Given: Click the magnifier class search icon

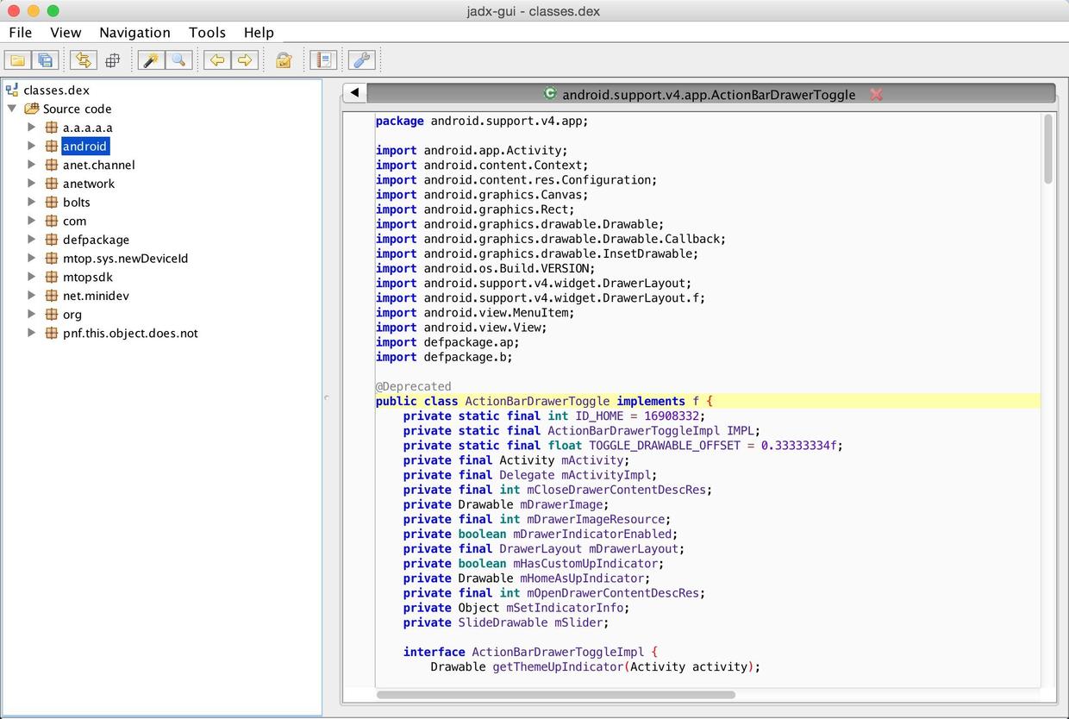Looking at the screenshot, I should pyautogui.click(x=178, y=60).
